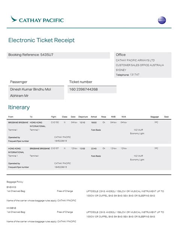Select flight number CX0150 in first row

55,122
